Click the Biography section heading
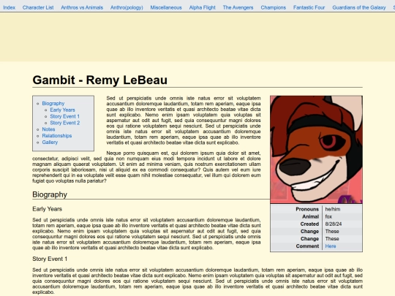This screenshot has width=395, height=296. coord(50,194)
